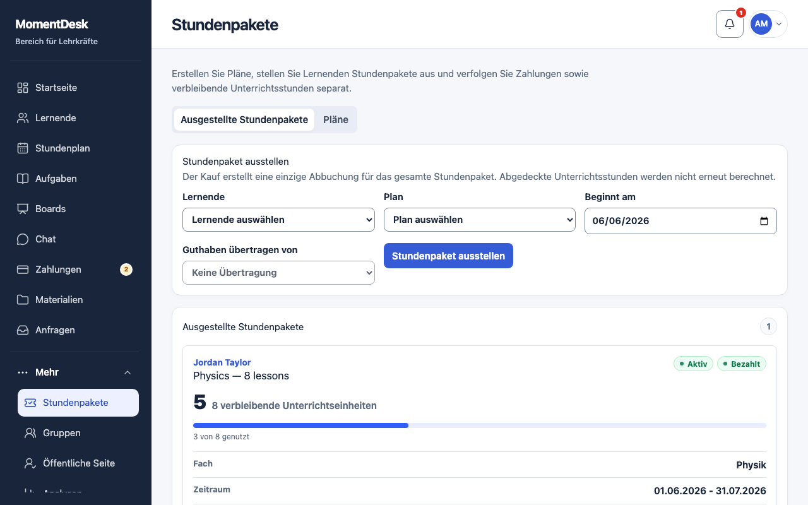The width and height of the screenshot is (808, 505).
Task: Click the lessons usage progress bar
Action: (x=480, y=425)
